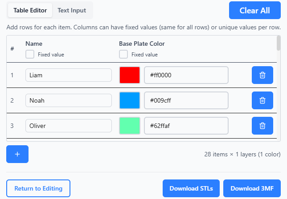This screenshot has height=199, width=287.
Task: Click the #62ffaf hex input field
Action: (x=186, y=126)
